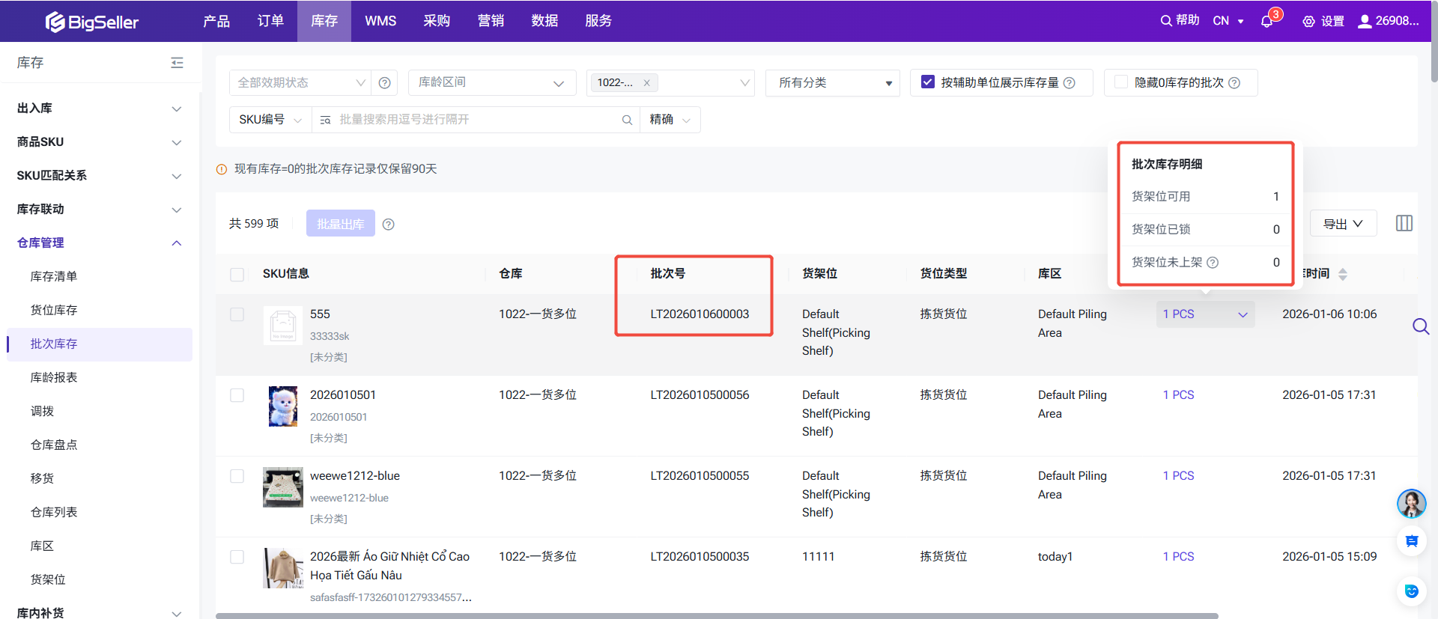
Task: Remove the 1022 warehouse filter tag
Action: 646,83
